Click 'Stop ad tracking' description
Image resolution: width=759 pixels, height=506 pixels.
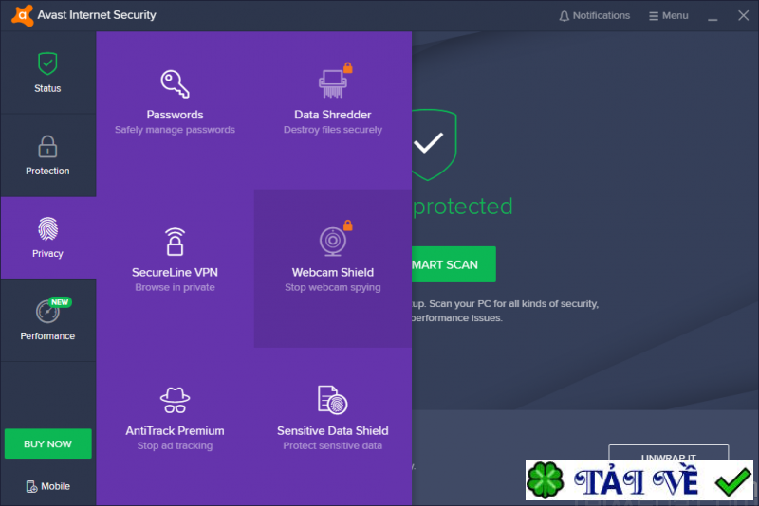tap(175, 445)
